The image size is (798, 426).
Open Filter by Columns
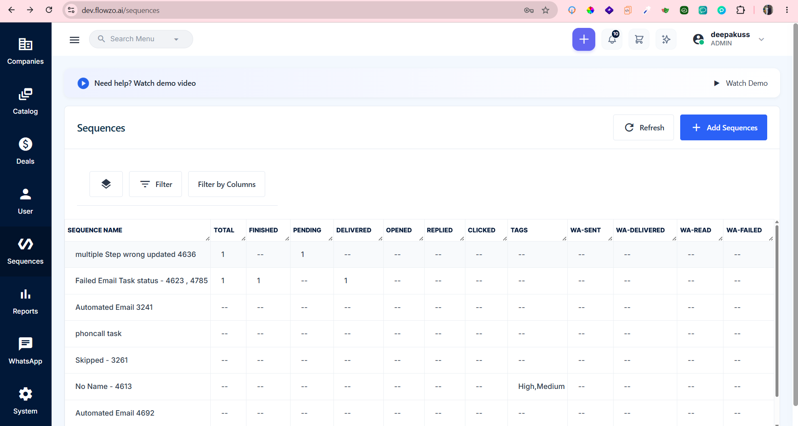226,184
